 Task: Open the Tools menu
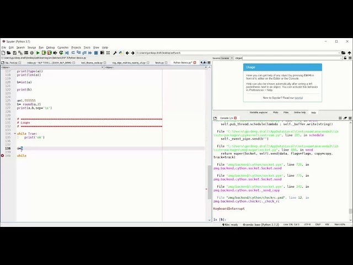[87, 47]
